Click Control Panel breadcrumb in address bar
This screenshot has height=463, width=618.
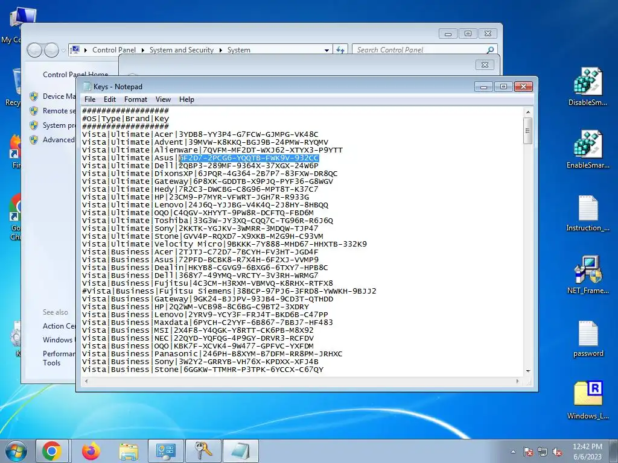tap(114, 50)
